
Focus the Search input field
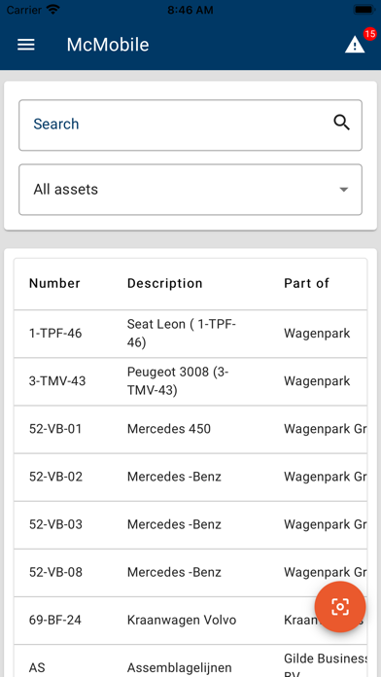pyautogui.click(x=190, y=125)
